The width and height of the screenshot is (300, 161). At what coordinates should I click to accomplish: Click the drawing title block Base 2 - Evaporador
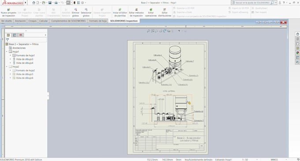click(189, 139)
